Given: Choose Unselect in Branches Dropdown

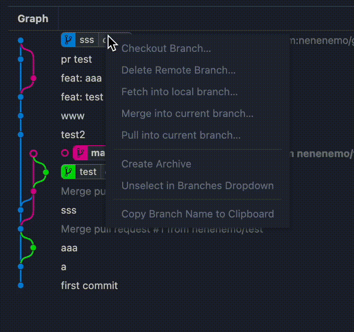Looking at the screenshot, I should click(x=198, y=185).
